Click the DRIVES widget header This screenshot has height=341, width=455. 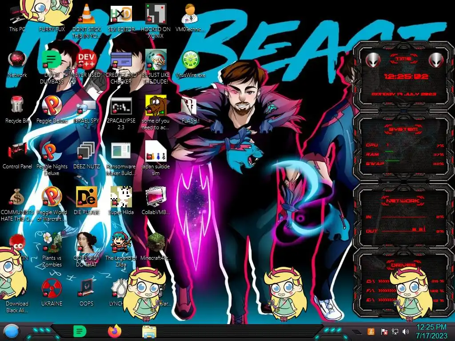click(403, 265)
